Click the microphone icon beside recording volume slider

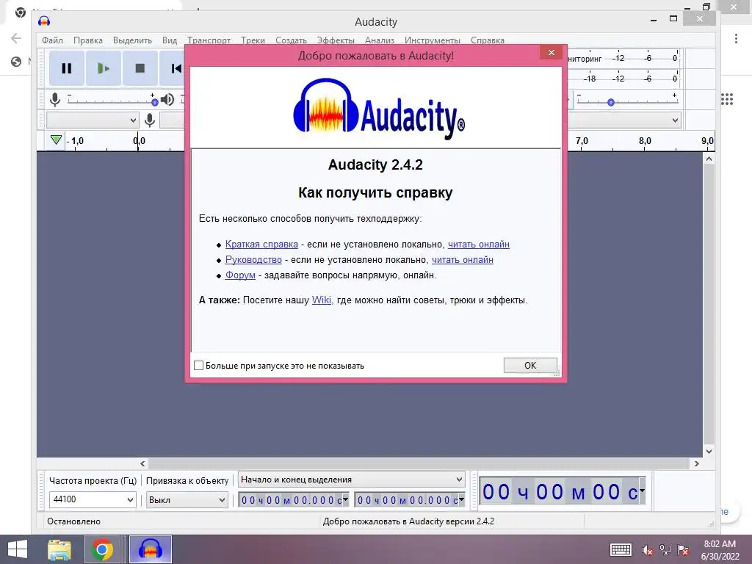click(x=55, y=99)
